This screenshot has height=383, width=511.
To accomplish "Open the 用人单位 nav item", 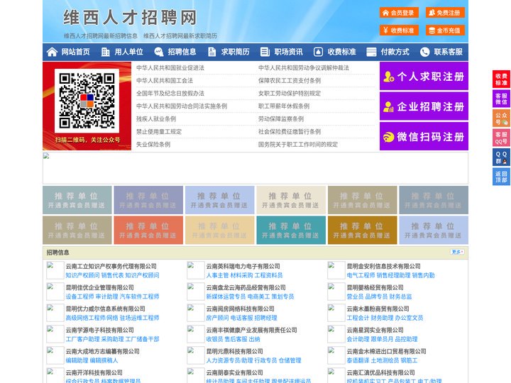I will coord(128,52).
